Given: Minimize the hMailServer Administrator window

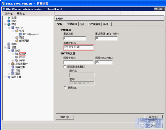Looking at the screenshot, I should pos(156,9).
